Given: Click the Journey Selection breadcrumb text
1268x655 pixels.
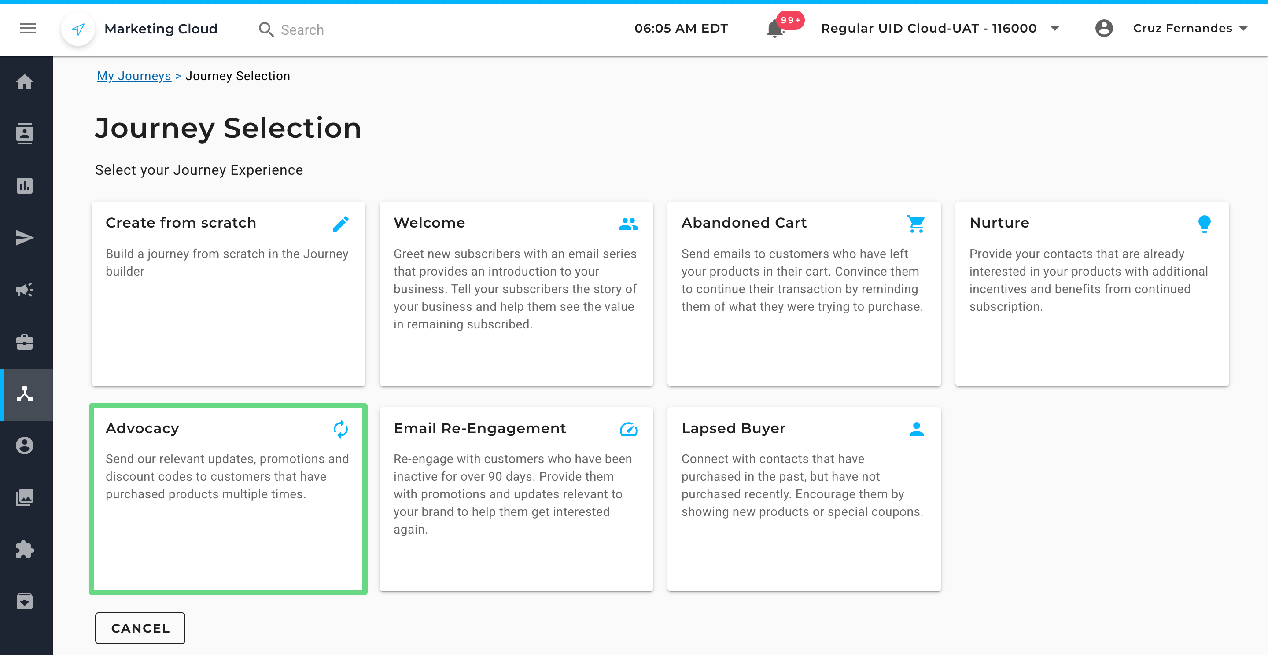Looking at the screenshot, I should coord(238,76).
